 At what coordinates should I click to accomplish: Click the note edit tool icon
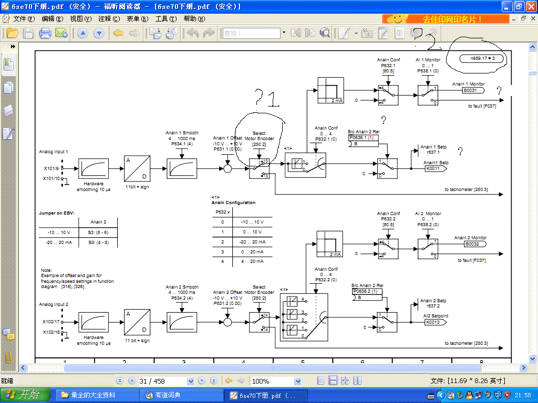click(x=383, y=33)
